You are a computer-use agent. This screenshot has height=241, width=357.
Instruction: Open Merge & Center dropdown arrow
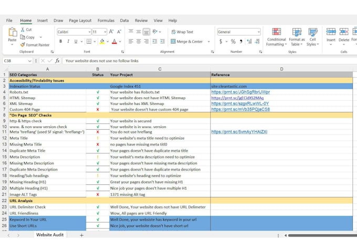[x=208, y=41]
